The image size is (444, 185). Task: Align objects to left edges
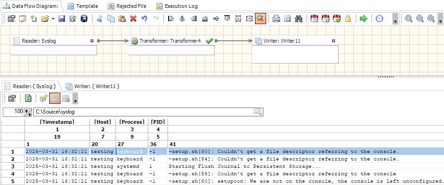pos(171,19)
